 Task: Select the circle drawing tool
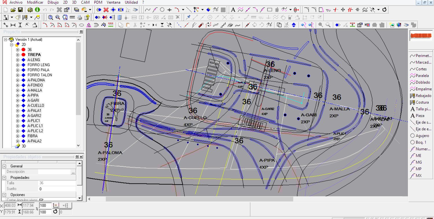[x=162, y=10]
